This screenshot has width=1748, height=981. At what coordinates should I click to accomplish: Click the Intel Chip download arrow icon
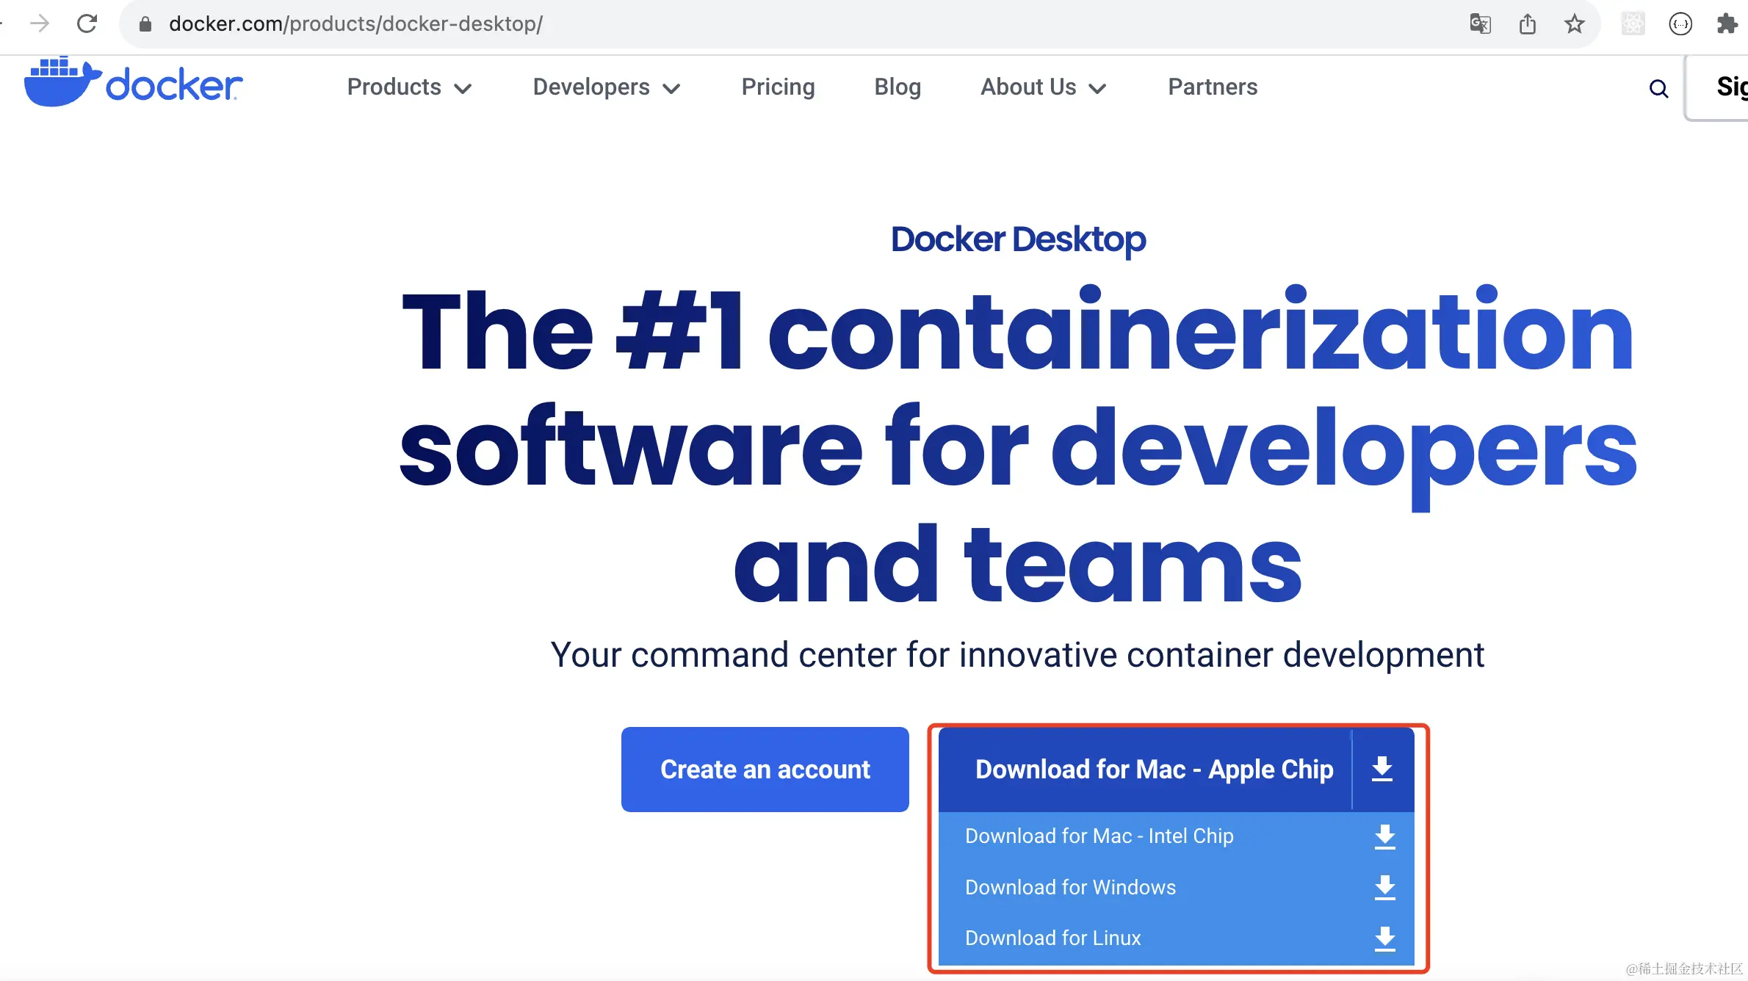pyautogui.click(x=1384, y=836)
